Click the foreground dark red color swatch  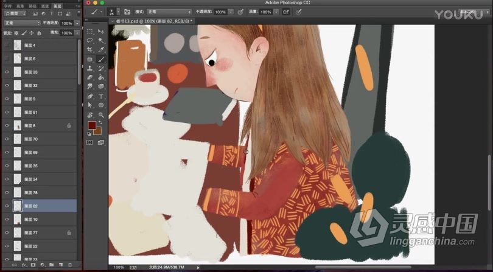click(x=92, y=125)
